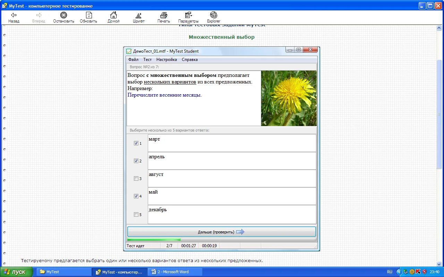Click Kaspersky red K tray icon
The width and height of the screenshot is (444, 277).
(418, 272)
